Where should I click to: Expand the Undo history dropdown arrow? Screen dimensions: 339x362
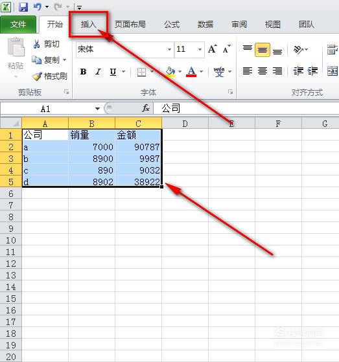[47, 7]
